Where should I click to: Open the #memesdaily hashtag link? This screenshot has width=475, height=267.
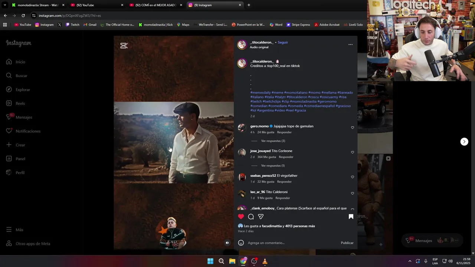(x=261, y=93)
